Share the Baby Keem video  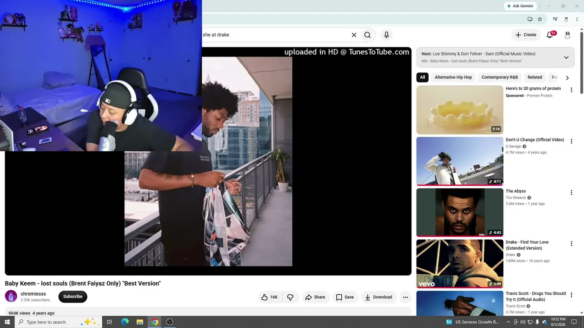pyautogui.click(x=315, y=297)
